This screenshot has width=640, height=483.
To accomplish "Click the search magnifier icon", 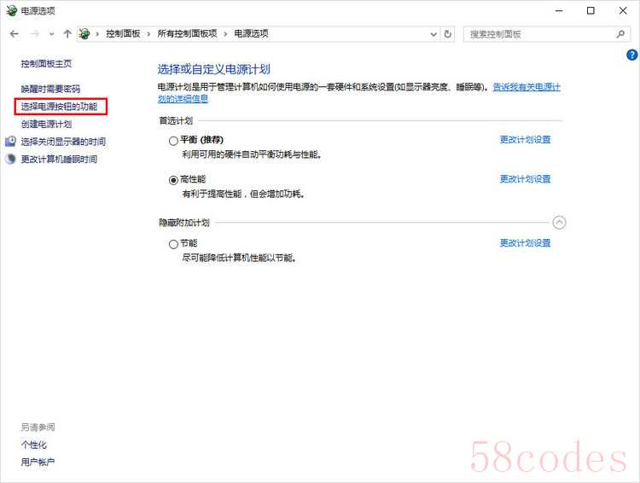I will [620, 34].
